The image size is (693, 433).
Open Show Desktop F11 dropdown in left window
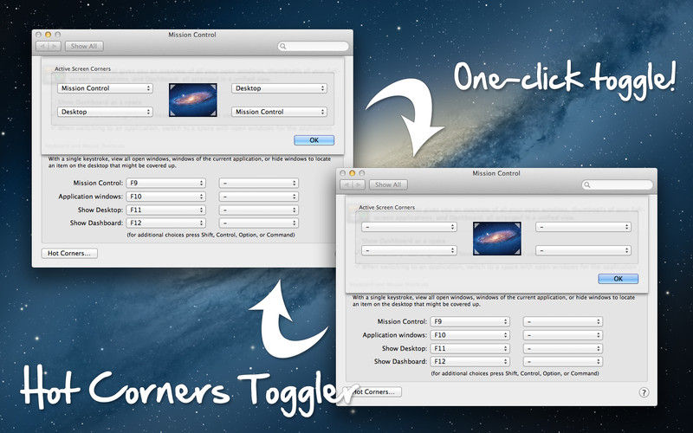coord(165,210)
